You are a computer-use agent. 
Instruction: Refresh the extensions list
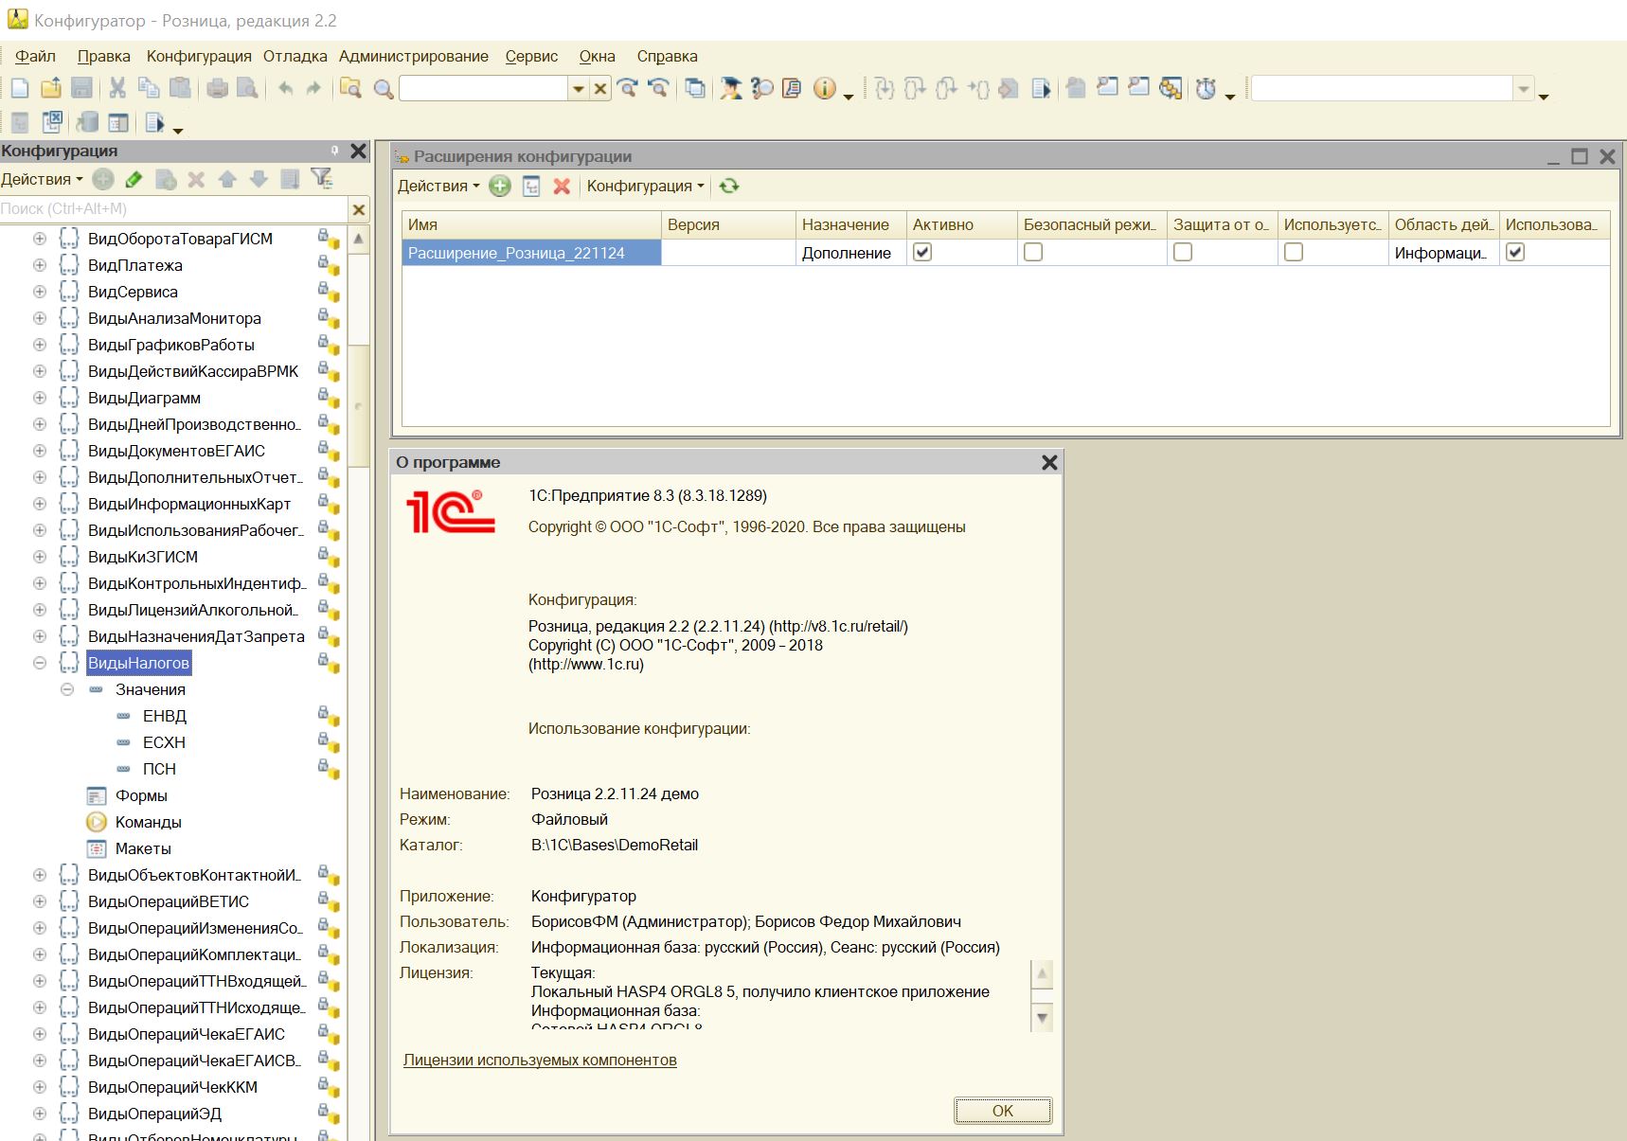tap(729, 187)
